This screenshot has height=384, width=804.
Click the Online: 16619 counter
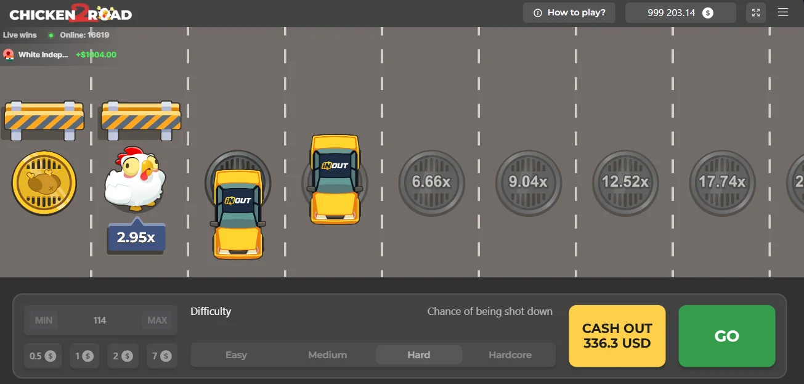84,35
